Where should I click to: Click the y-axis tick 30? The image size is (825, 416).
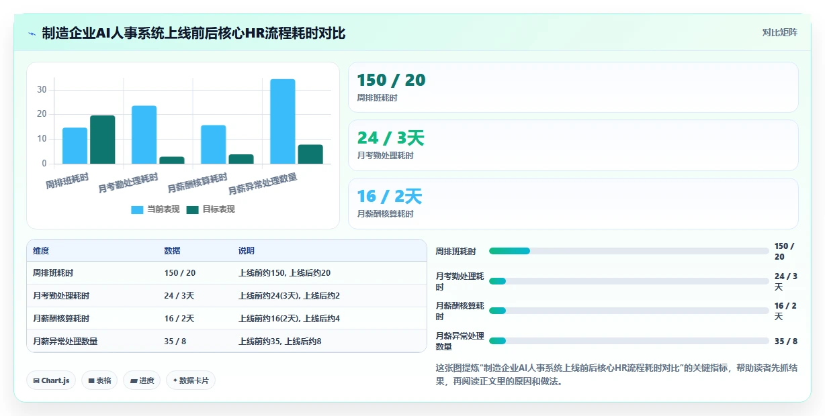pos(42,89)
